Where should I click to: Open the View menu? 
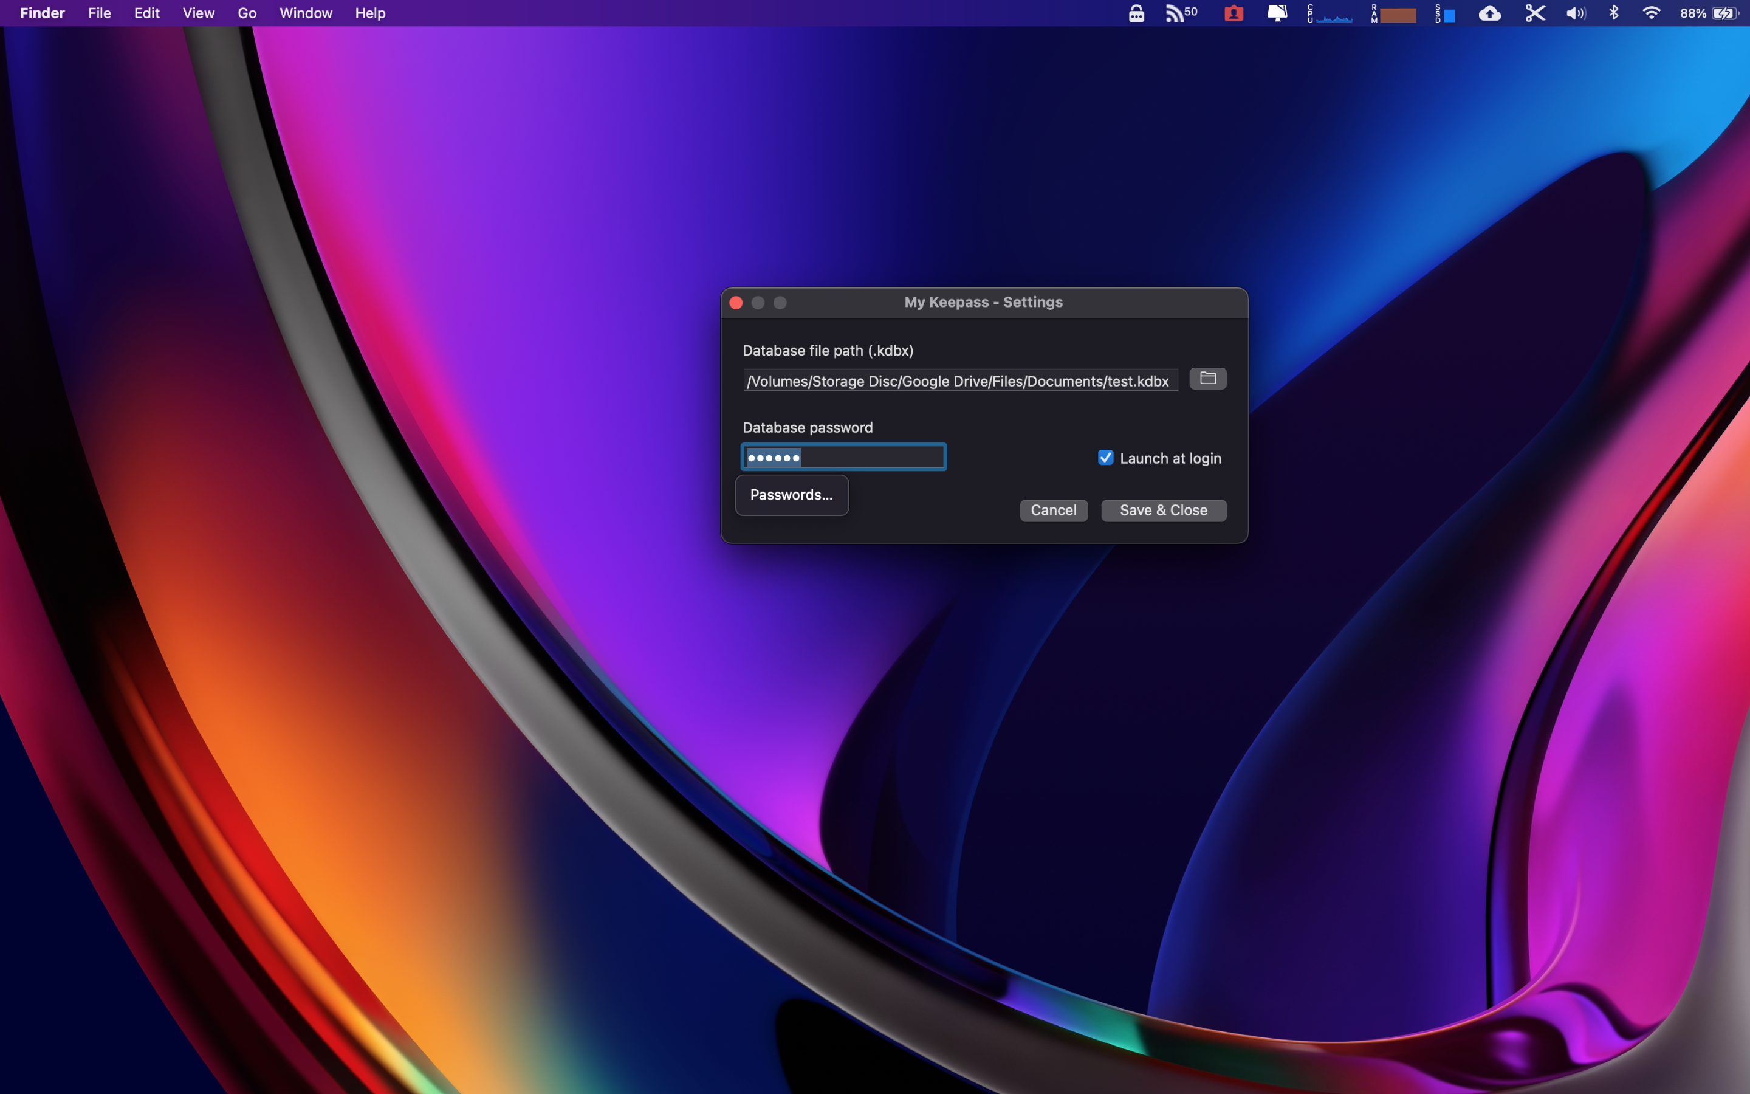pyautogui.click(x=198, y=13)
